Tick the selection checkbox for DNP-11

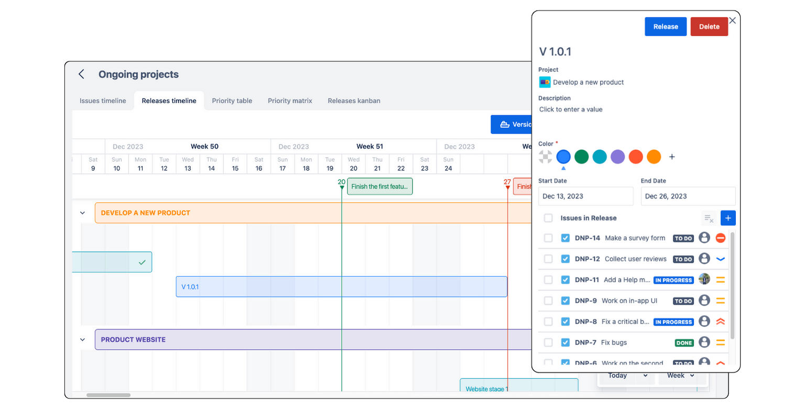548,280
